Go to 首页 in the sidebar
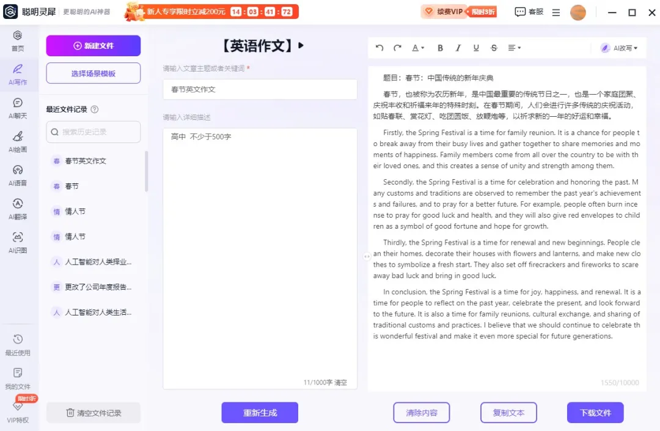This screenshot has width=660, height=431. click(18, 42)
